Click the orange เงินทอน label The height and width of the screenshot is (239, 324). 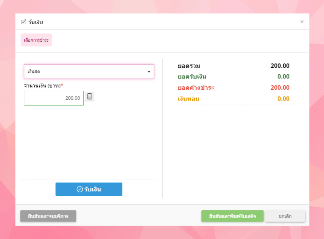pyautogui.click(x=188, y=99)
